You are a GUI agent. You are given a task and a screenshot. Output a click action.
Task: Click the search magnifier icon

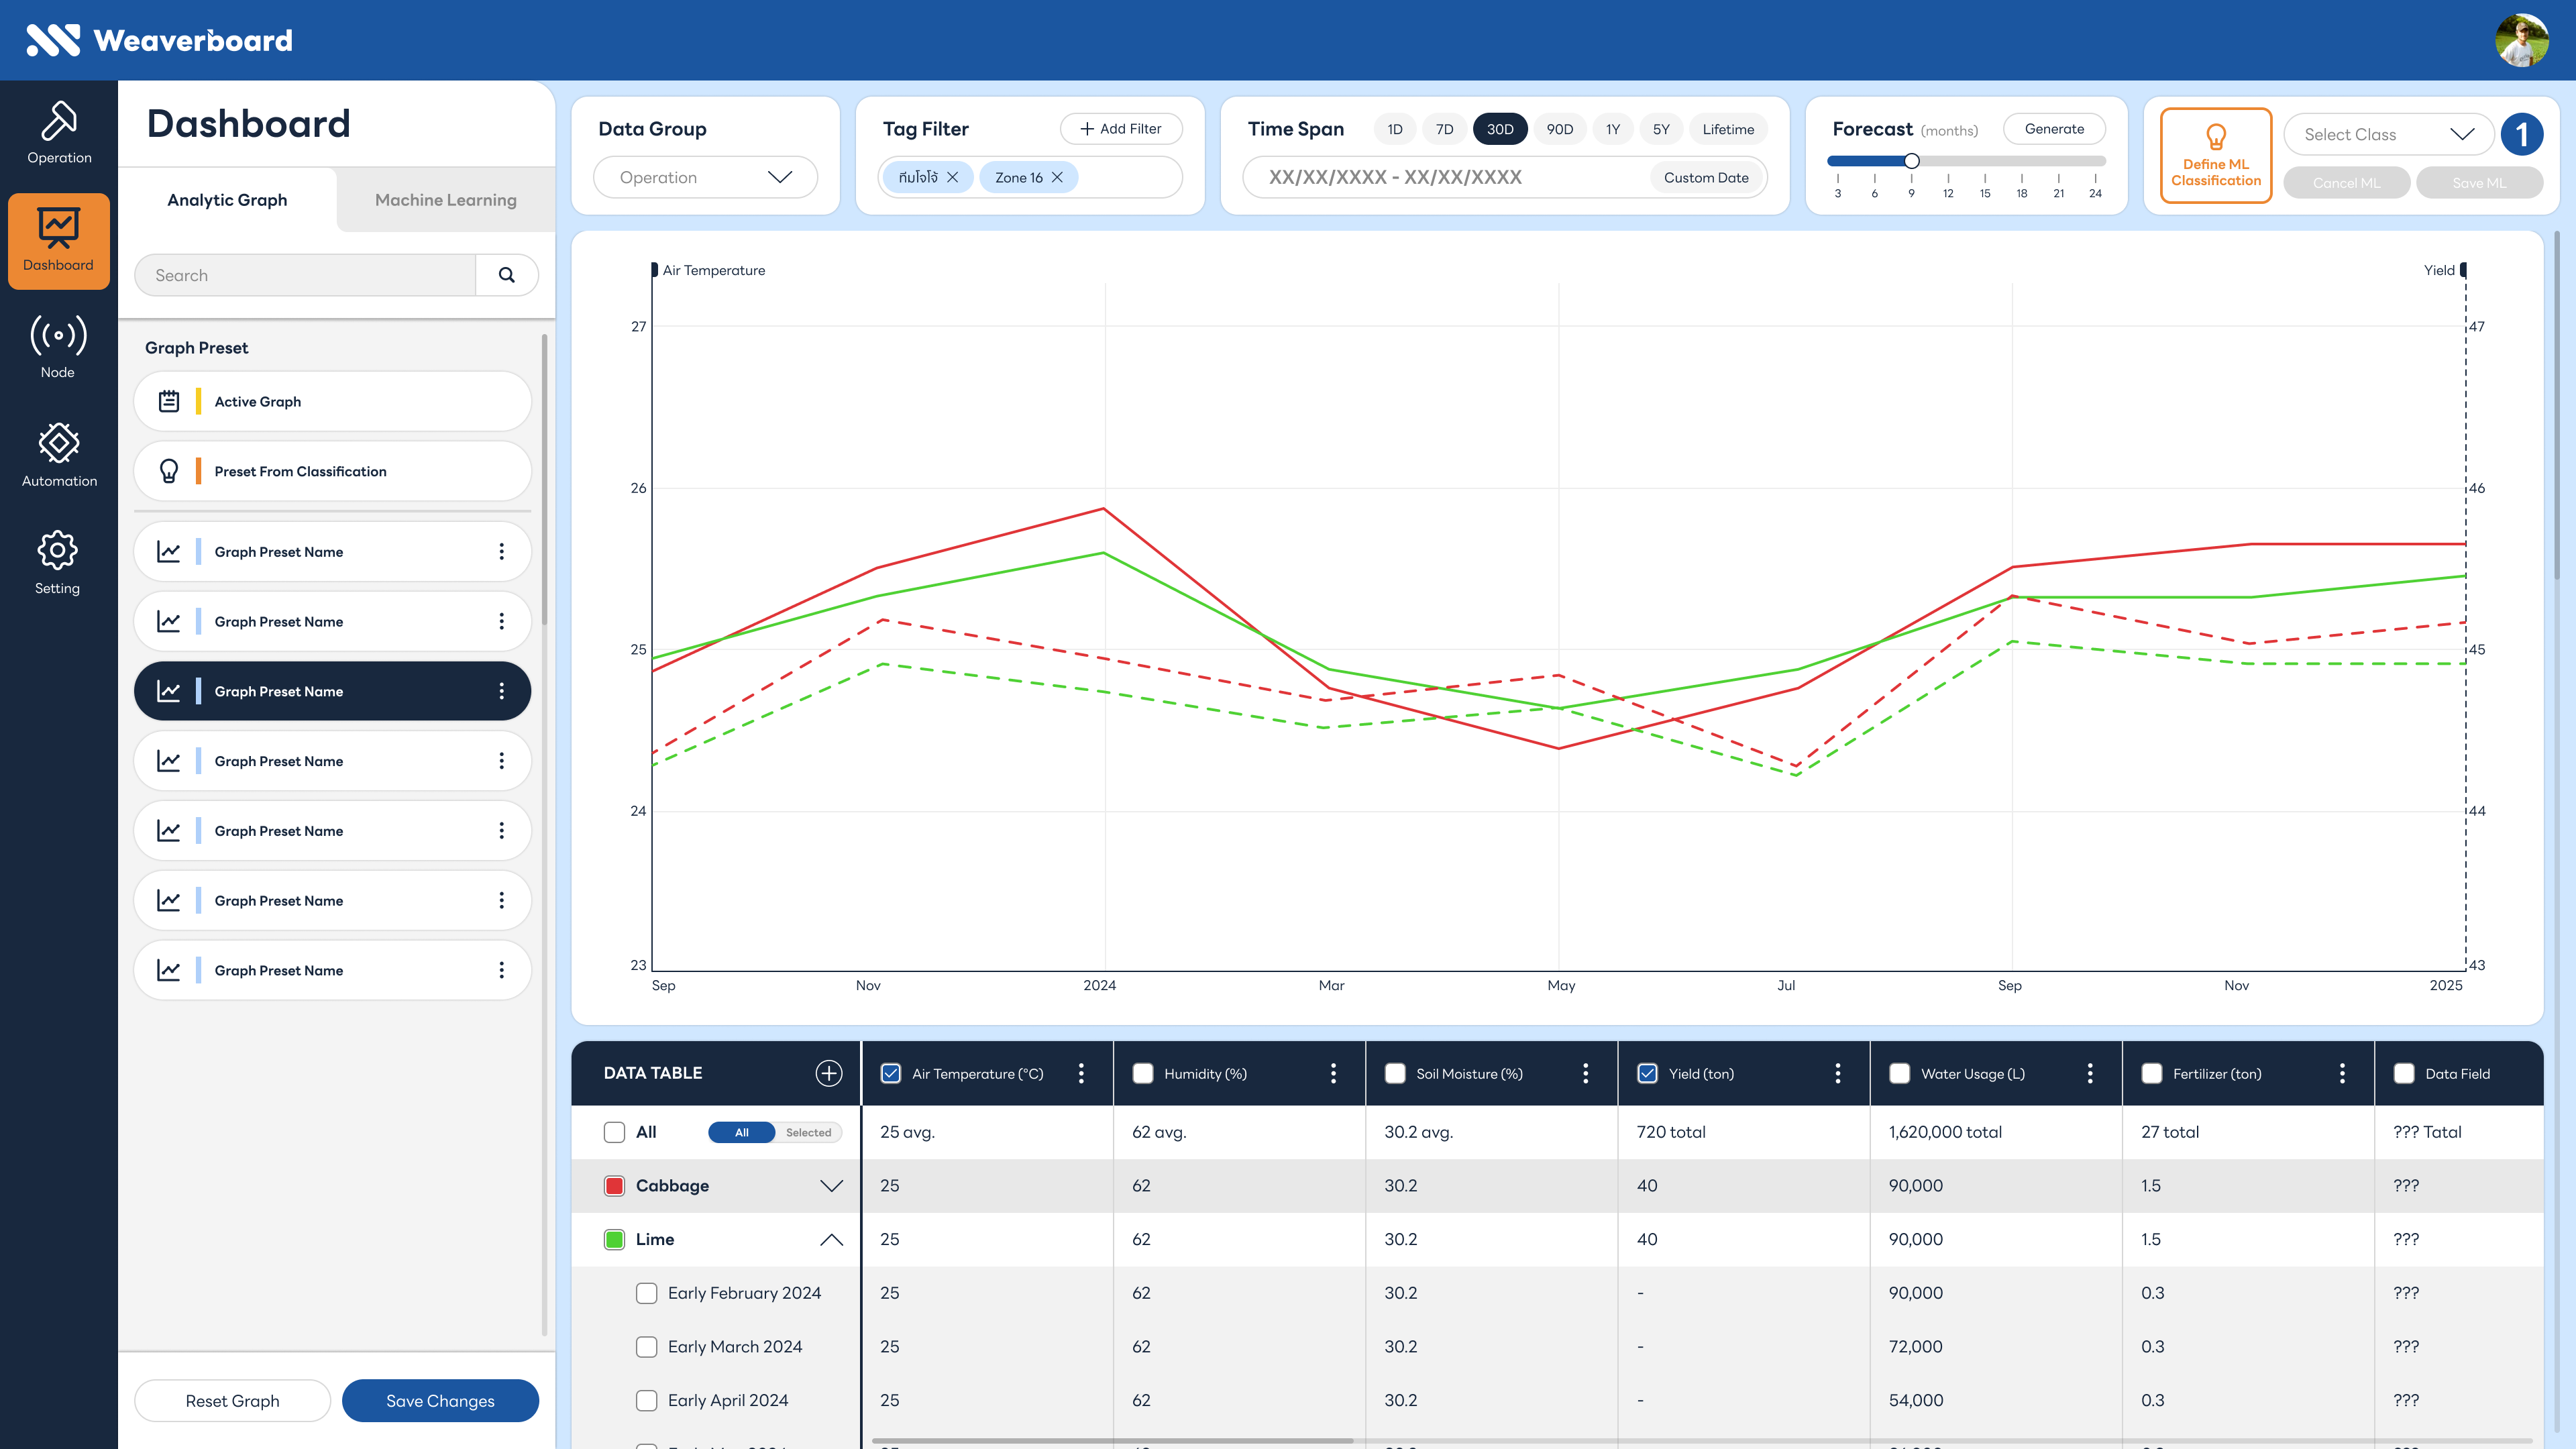coord(507,275)
